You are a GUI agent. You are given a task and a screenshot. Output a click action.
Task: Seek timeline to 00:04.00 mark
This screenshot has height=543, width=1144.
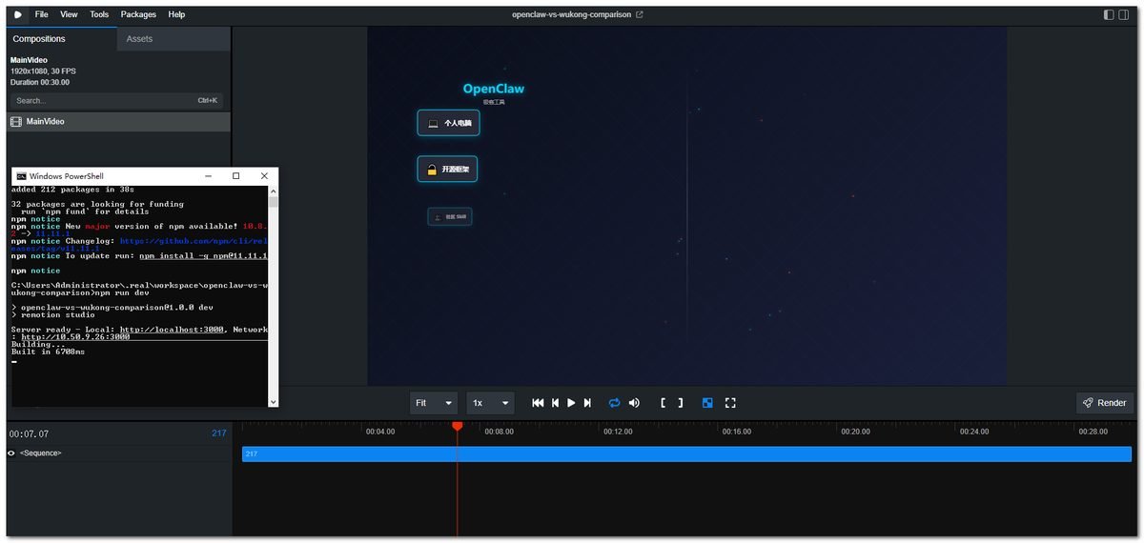tap(380, 432)
